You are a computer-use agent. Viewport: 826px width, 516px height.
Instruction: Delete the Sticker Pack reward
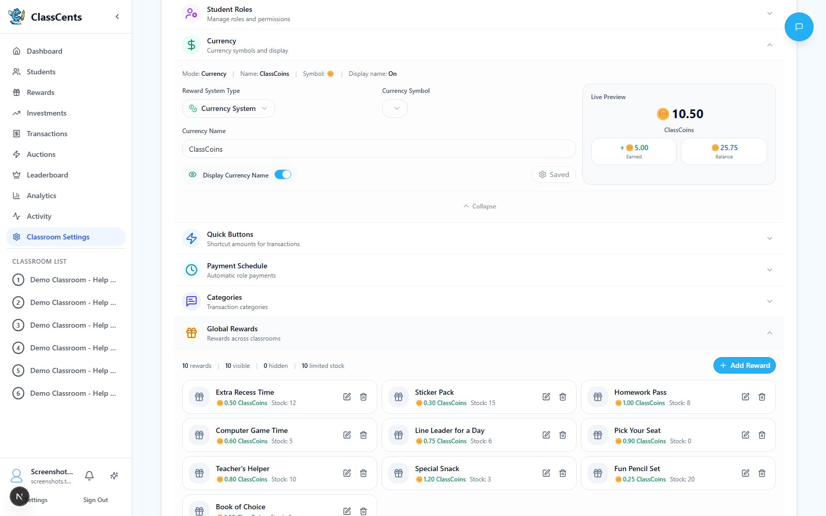pos(563,397)
